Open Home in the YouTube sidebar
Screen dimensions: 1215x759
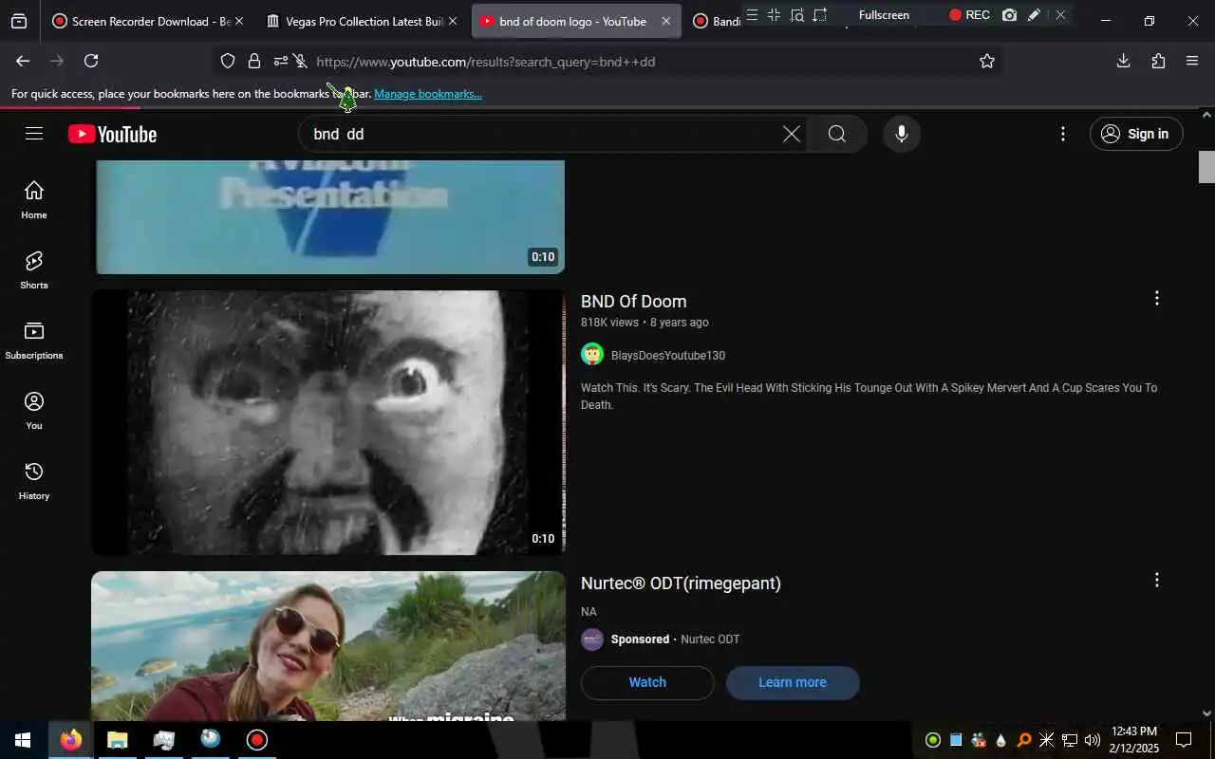(34, 200)
